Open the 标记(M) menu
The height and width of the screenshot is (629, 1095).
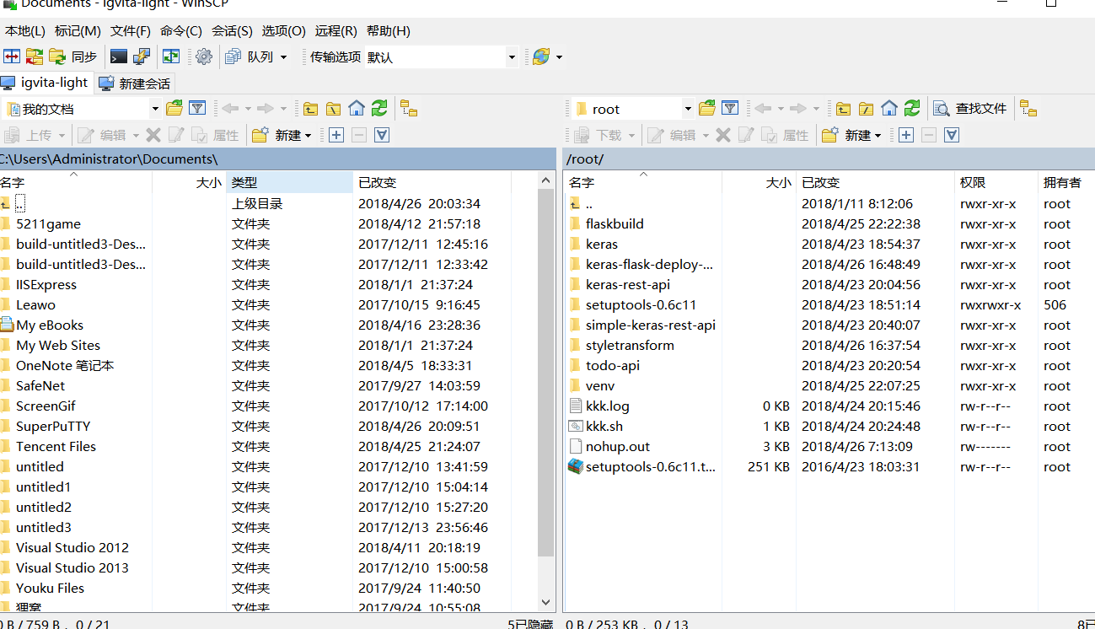(x=78, y=31)
